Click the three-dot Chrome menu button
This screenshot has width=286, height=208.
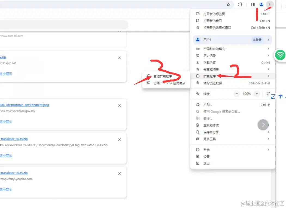(x=270, y=5)
